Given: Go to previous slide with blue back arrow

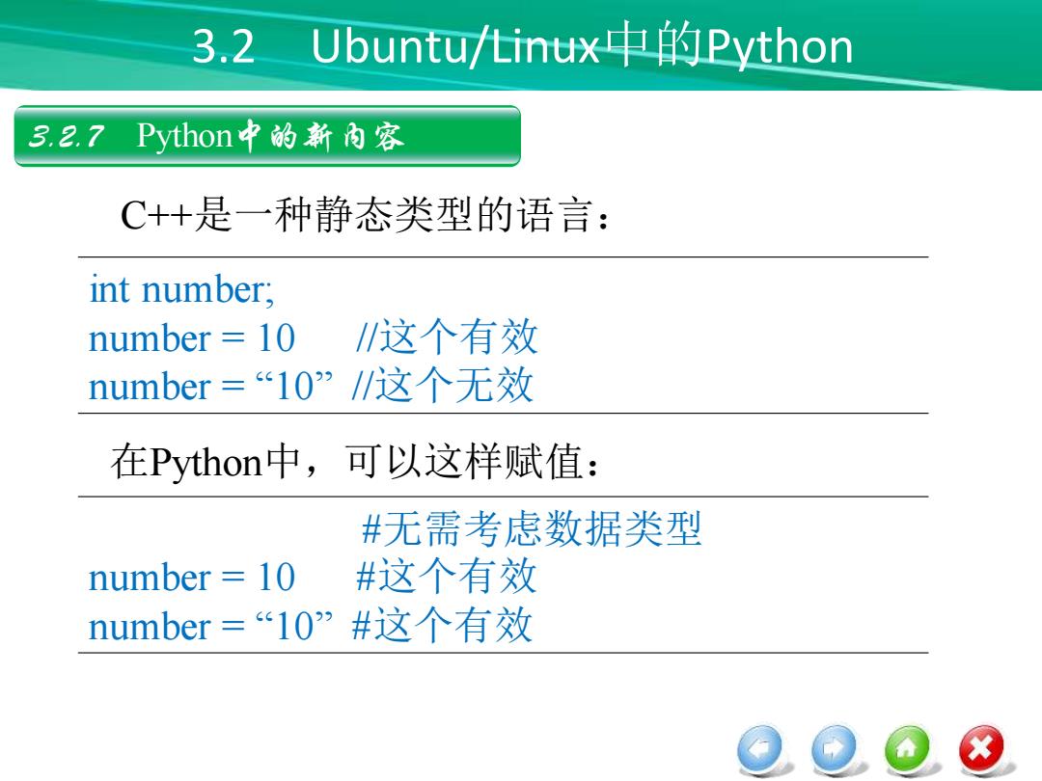Looking at the screenshot, I should tap(761, 749).
